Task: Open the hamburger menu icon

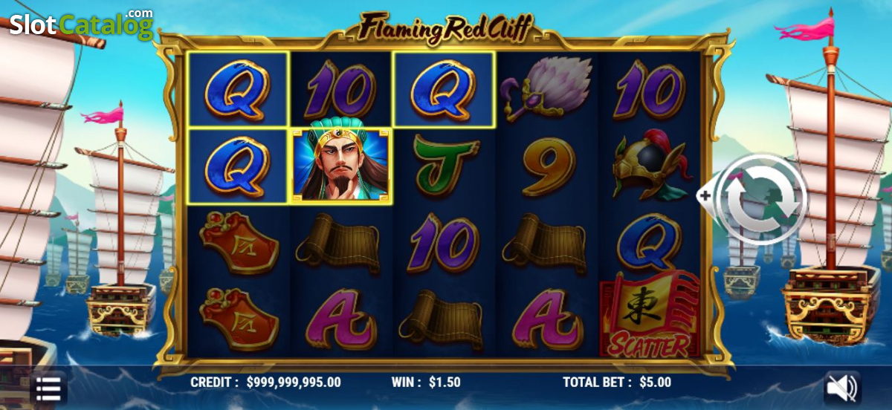Action: [x=48, y=388]
